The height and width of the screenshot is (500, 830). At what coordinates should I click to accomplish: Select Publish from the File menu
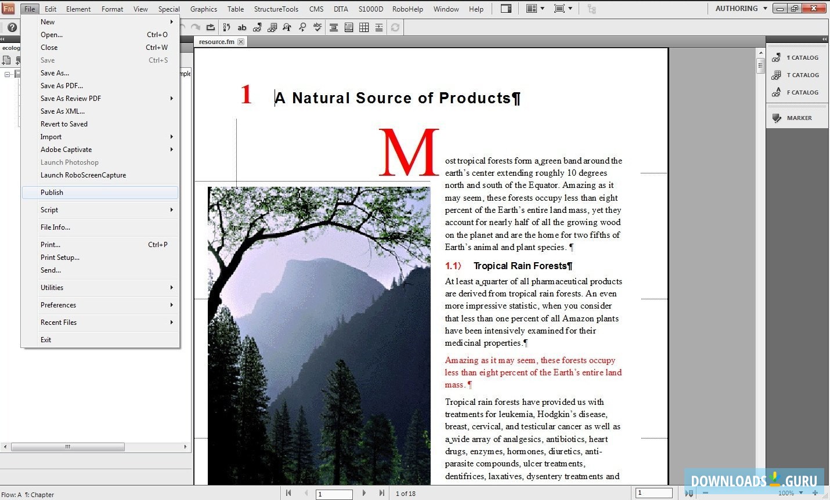(99, 192)
